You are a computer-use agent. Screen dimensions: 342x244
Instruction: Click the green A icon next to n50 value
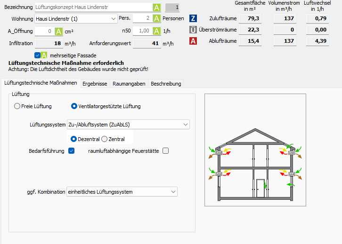click(x=156, y=31)
